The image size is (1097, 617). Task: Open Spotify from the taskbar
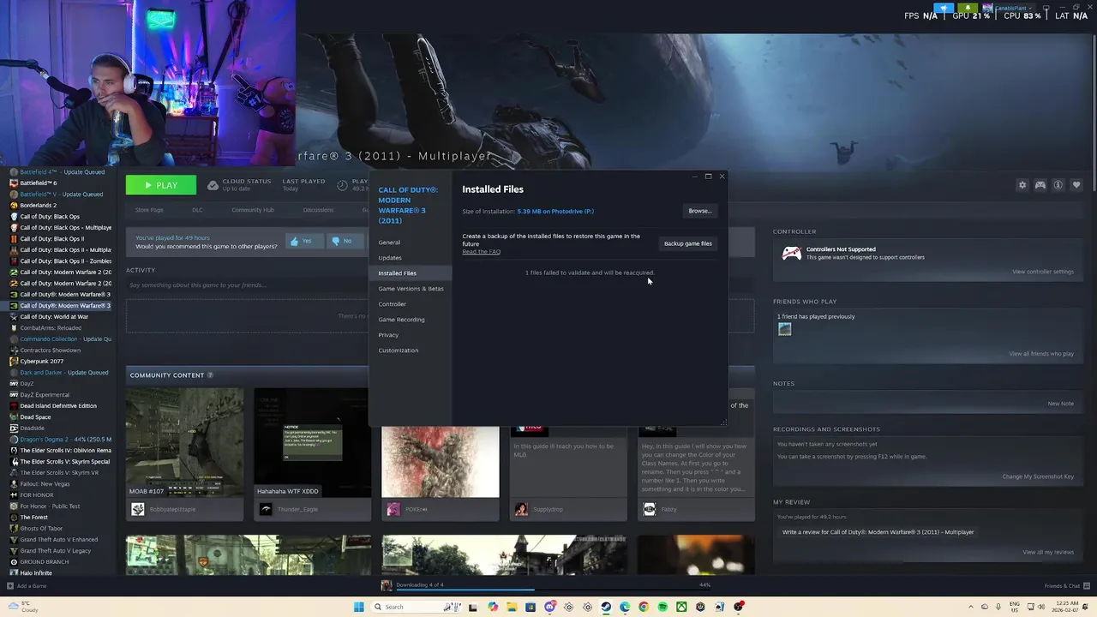[x=662, y=607]
